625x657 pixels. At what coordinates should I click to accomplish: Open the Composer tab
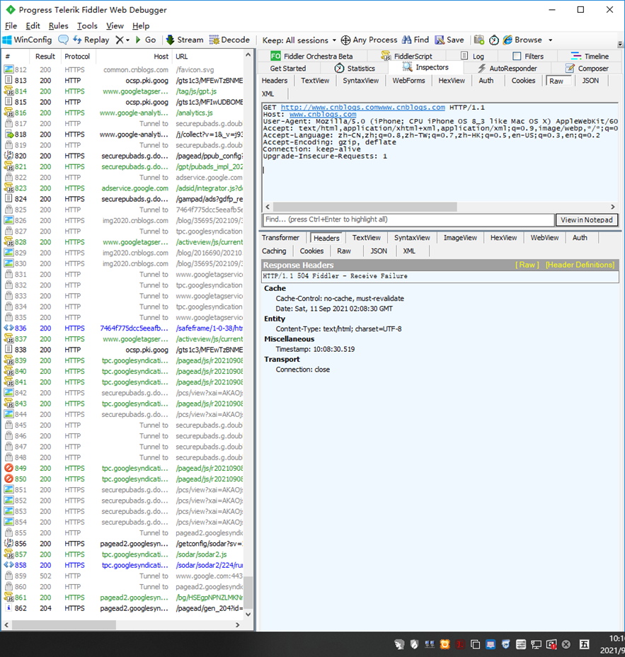click(x=587, y=68)
